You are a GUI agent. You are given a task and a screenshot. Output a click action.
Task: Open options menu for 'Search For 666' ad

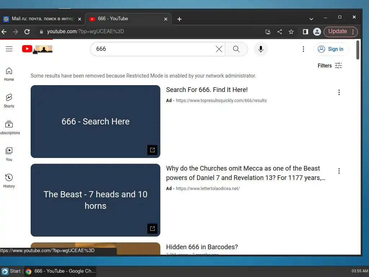point(339,92)
